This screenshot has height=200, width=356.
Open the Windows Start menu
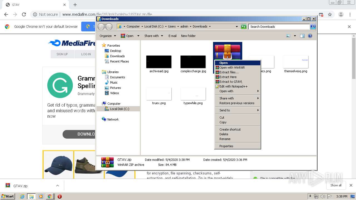8,196
